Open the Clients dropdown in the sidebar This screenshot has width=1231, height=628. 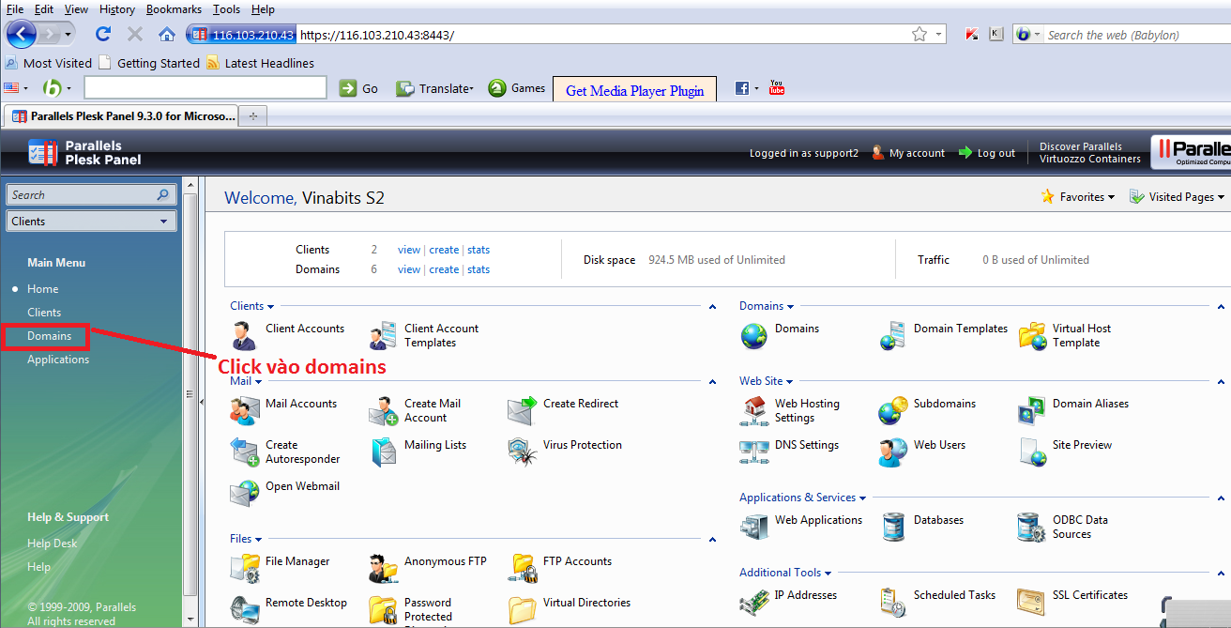tap(91, 222)
